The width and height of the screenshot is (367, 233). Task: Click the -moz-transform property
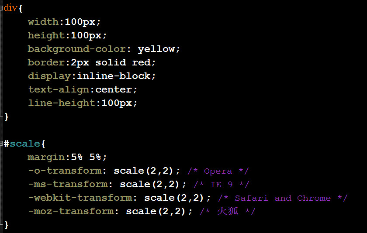pyautogui.click(x=70, y=211)
